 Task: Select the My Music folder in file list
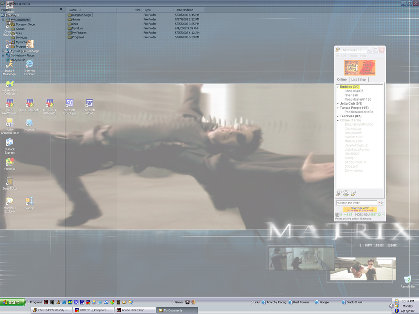click(x=76, y=28)
